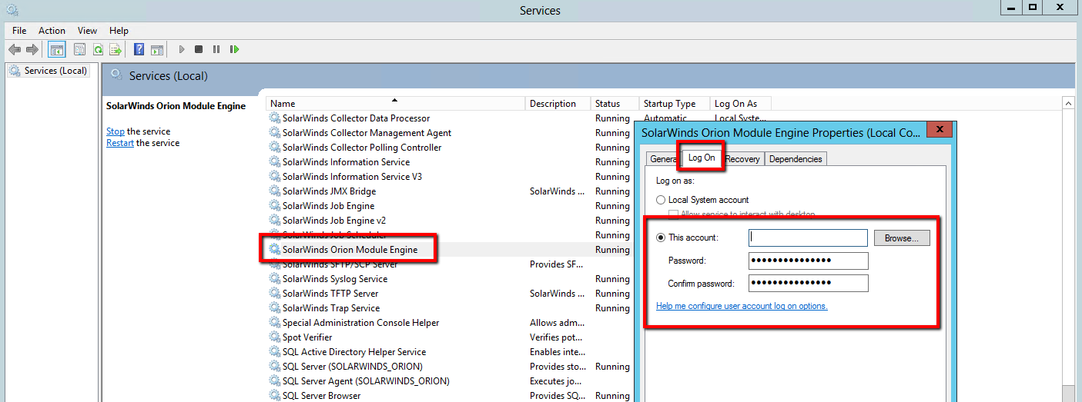Screen dimensions: 1082x402
Task: Click the Restart Service toolbar icon
Action: [234, 49]
